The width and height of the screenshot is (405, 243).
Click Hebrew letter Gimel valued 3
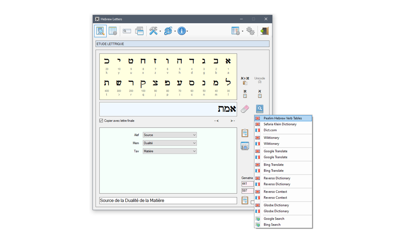(x=204, y=61)
